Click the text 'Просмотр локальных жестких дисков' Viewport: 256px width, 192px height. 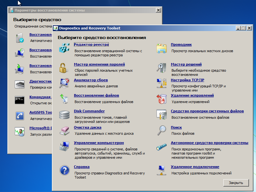pos(202,51)
